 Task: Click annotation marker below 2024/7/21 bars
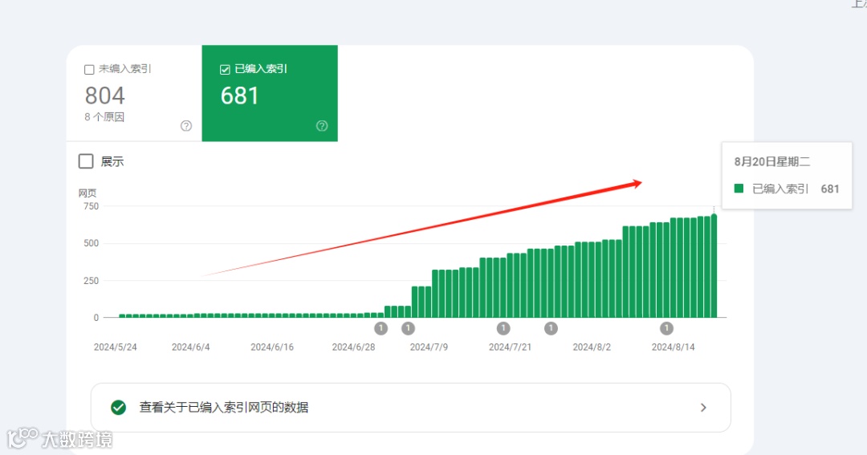coord(503,328)
